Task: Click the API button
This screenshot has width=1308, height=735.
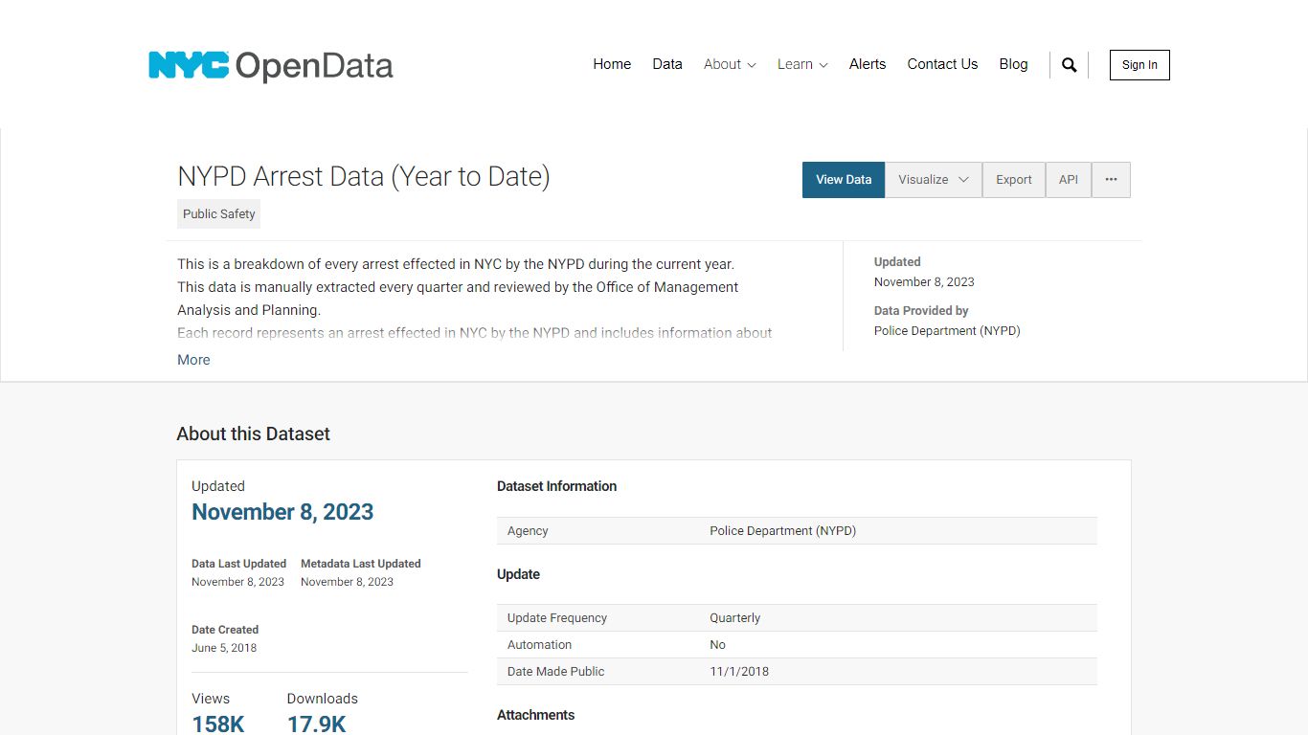Action: point(1068,180)
